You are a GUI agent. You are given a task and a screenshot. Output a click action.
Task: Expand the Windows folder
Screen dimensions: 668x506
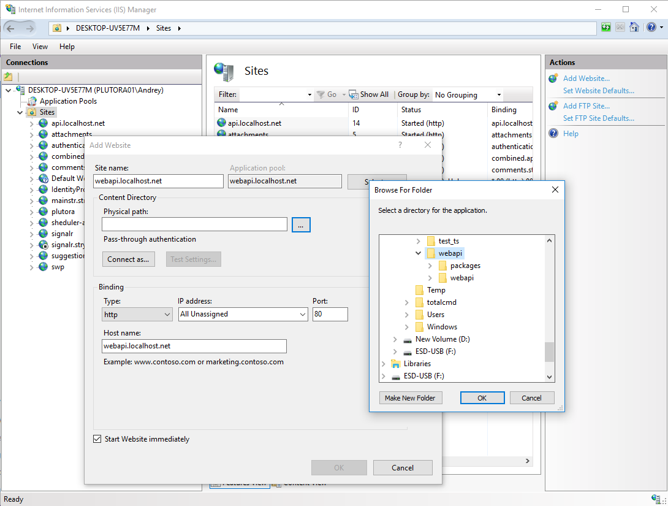tap(406, 327)
